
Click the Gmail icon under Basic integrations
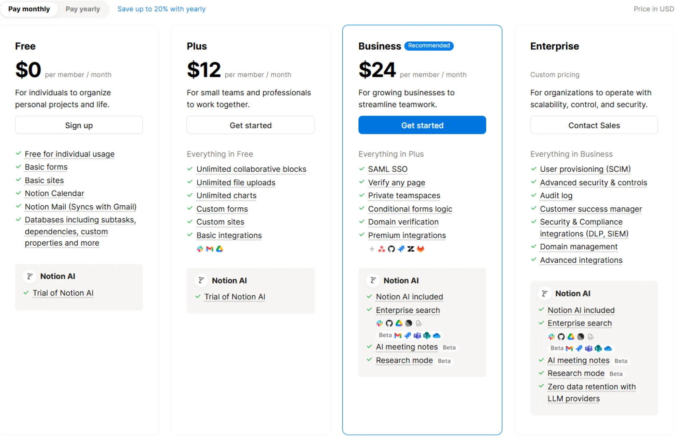pyautogui.click(x=209, y=249)
